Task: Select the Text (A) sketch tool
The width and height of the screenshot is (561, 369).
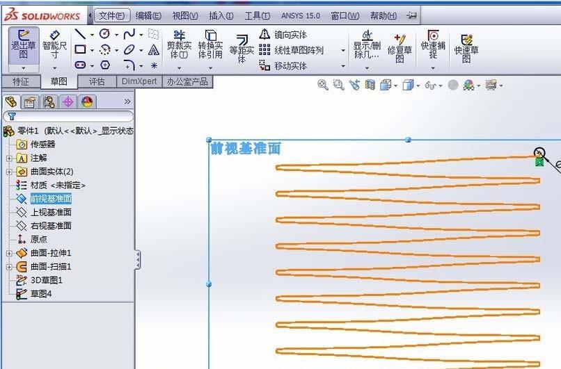Action: point(154,49)
